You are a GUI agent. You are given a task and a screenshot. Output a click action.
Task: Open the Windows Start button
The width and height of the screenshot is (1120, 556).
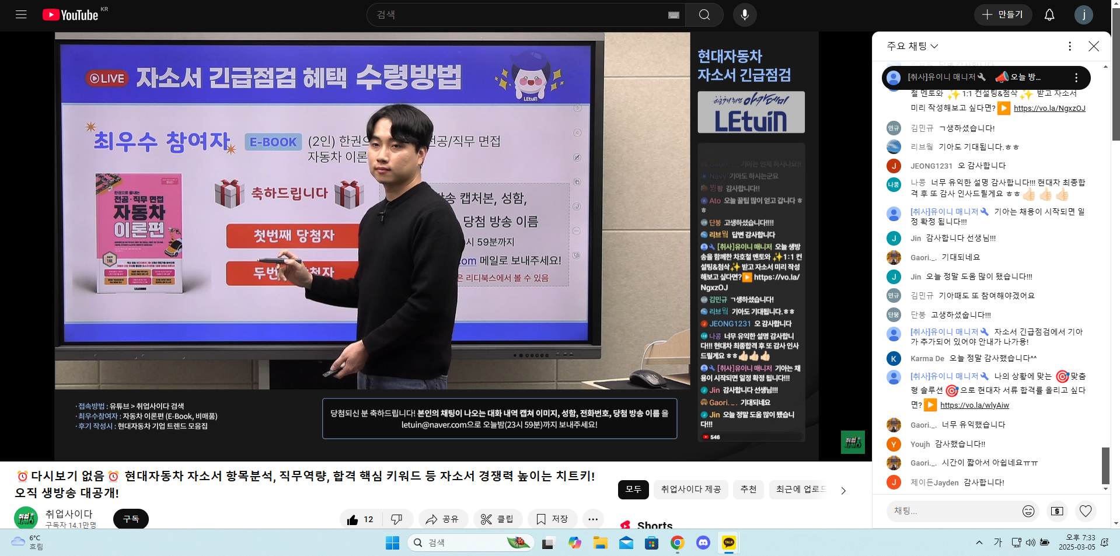[x=392, y=543]
